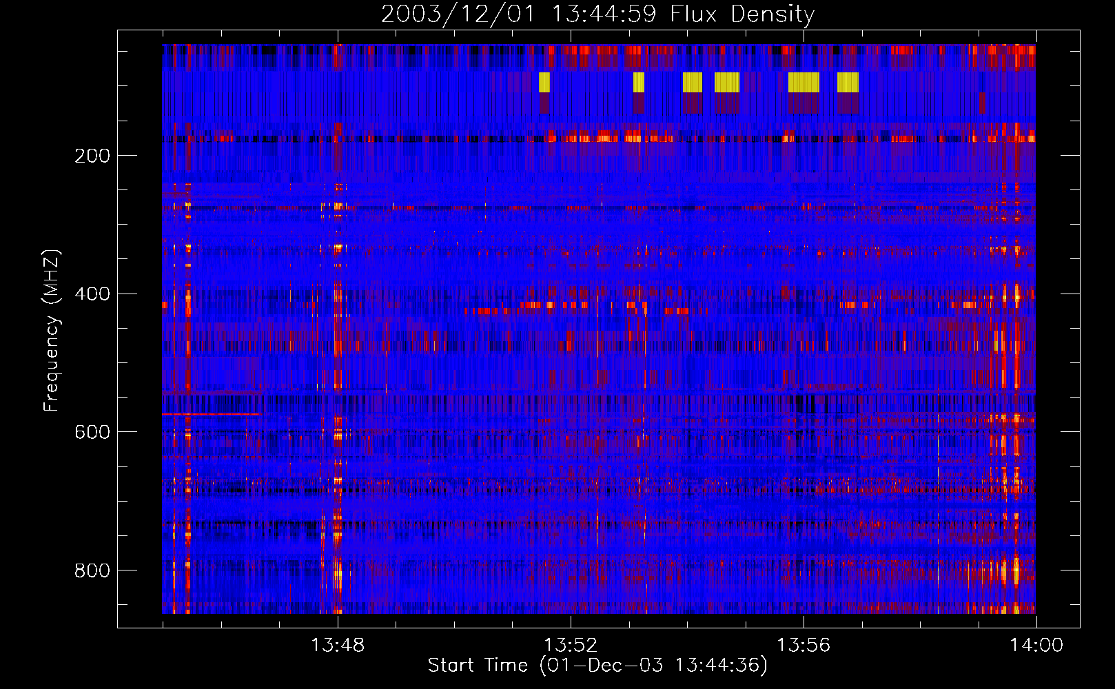Click the 800 frequency tick label

coord(92,570)
